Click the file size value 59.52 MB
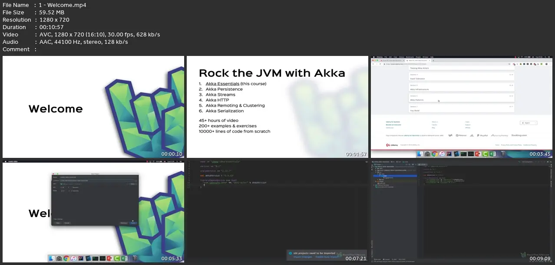 tap(52, 13)
